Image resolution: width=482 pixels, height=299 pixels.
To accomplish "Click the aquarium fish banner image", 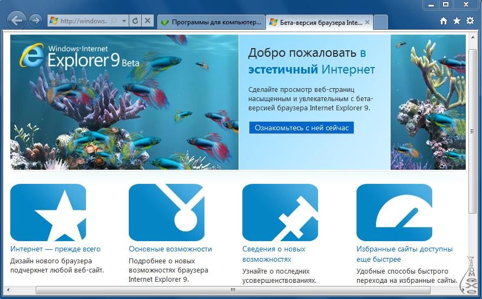I will [124, 102].
